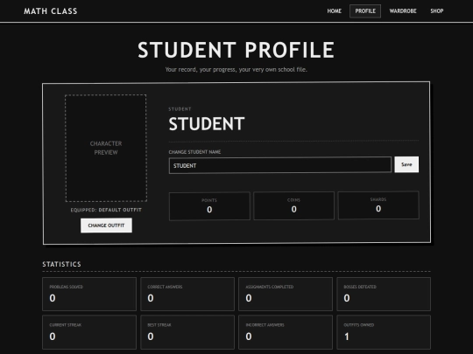473x354 pixels.
Task: Click the Problems Solved statistic
Action: pos(89,294)
